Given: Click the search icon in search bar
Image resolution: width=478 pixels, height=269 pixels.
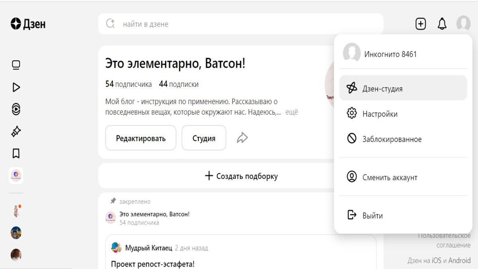Looking at the screenshot, I should pyautogui.click(x=110, y=24).
